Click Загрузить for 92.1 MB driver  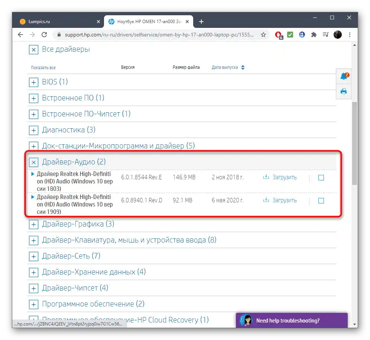285,201
